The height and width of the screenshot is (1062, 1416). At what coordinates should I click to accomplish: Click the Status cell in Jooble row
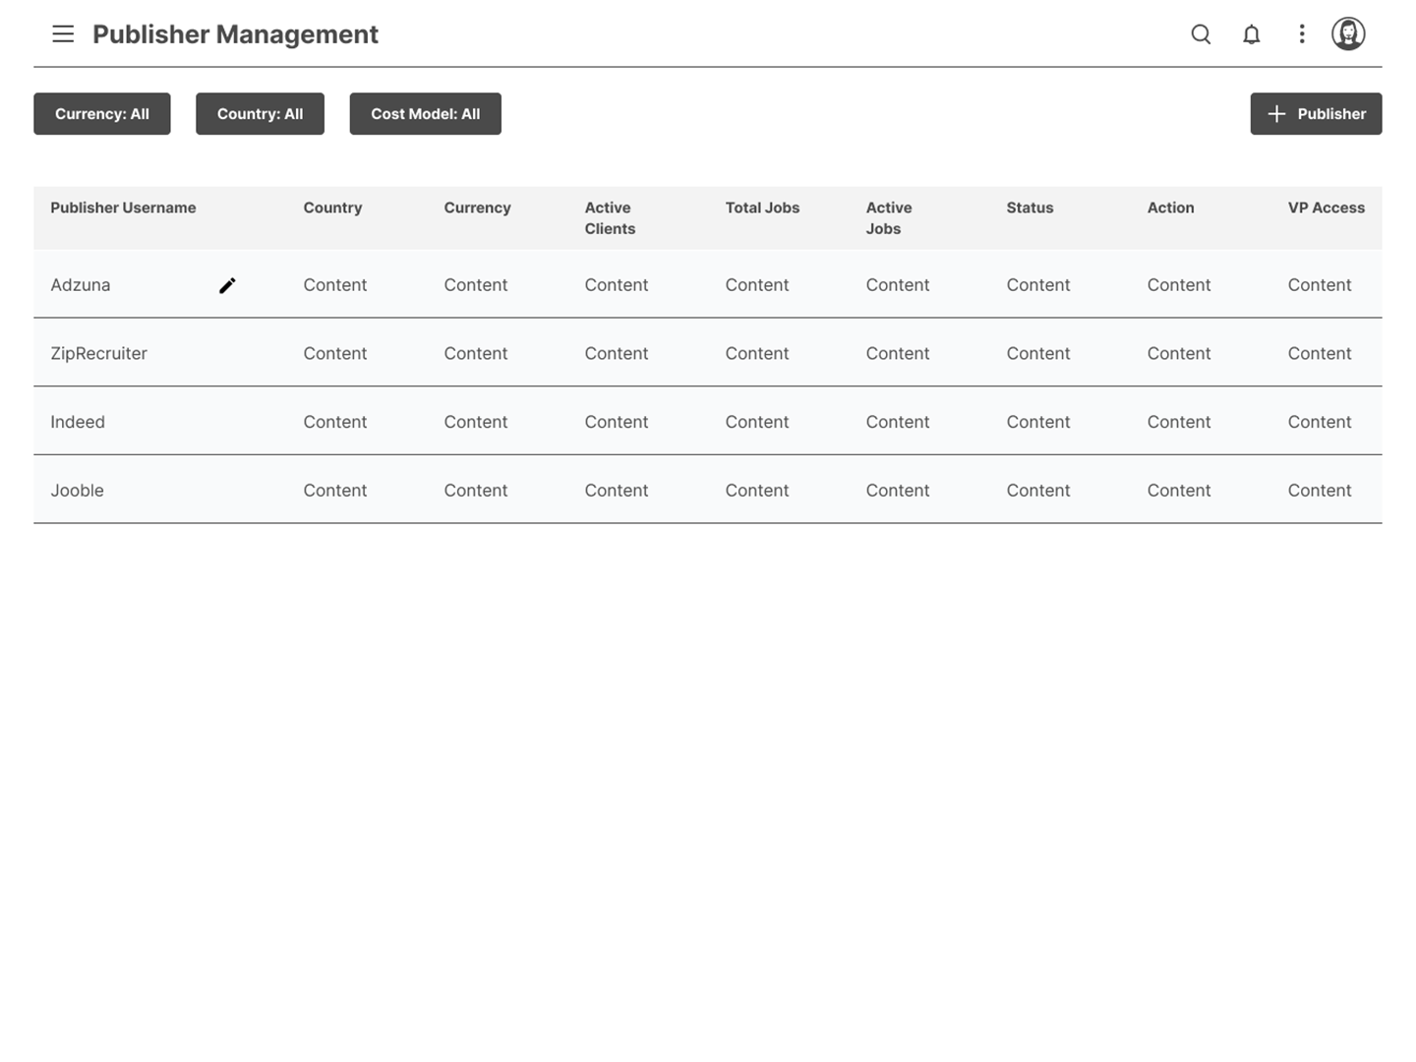(1037, 491)
